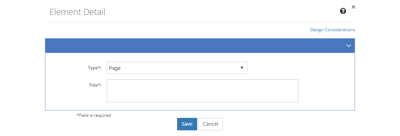Save the element details

(x=187, y=124)
